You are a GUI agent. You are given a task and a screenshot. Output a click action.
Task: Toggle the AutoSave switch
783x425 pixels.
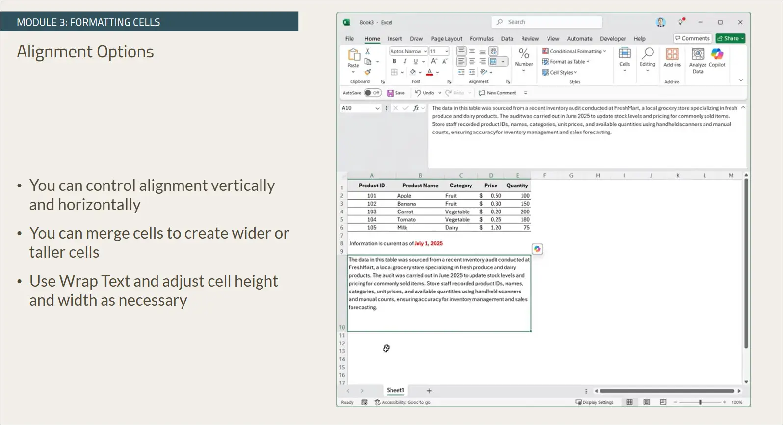[372, 93]
